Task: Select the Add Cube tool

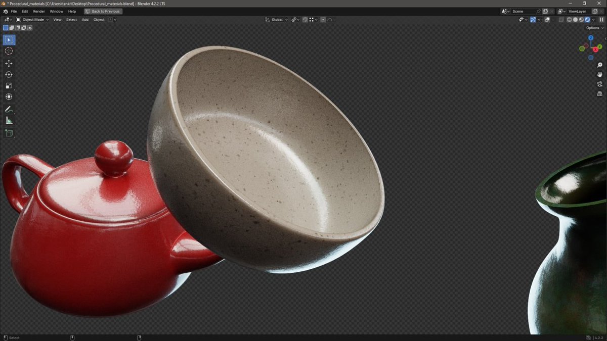Action: [8, 133]
